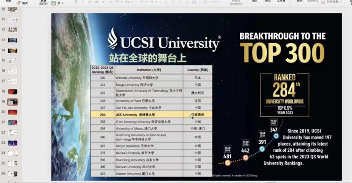This screenshot has width=352, height=183.
Task: Click the rank 205 table cell
Action: coord(103,78)
